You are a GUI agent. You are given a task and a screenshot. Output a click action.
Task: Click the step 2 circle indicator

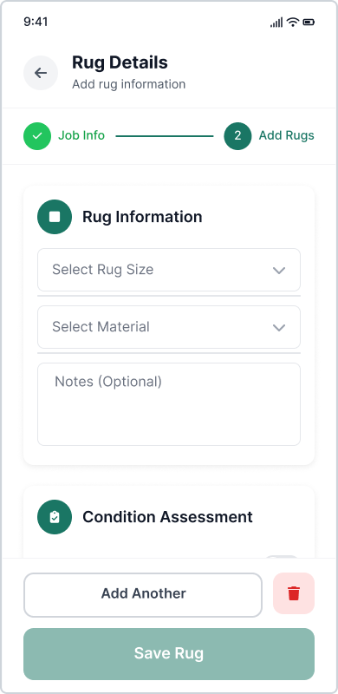point(237,136)
